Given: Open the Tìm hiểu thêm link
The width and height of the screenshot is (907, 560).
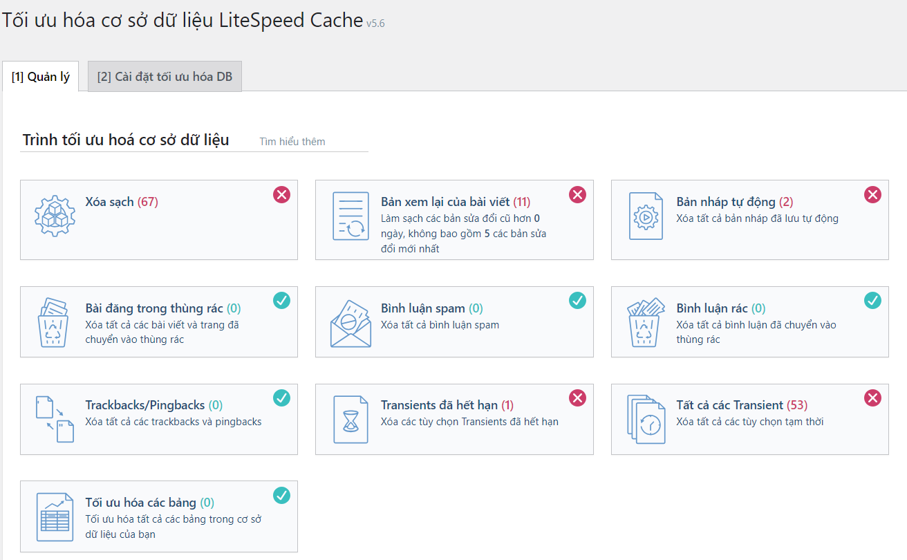Looking at the screenshot, I should (x=292, y=142).
